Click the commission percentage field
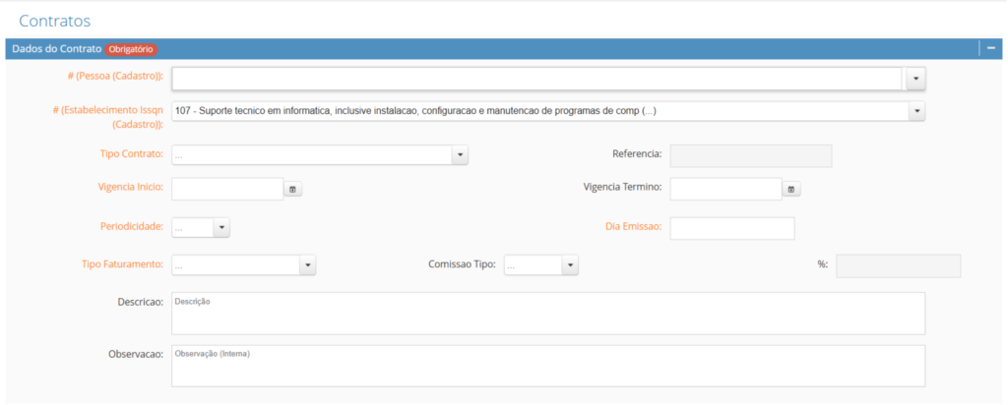This screenshot has height=405, width=1008. (898, 265)
